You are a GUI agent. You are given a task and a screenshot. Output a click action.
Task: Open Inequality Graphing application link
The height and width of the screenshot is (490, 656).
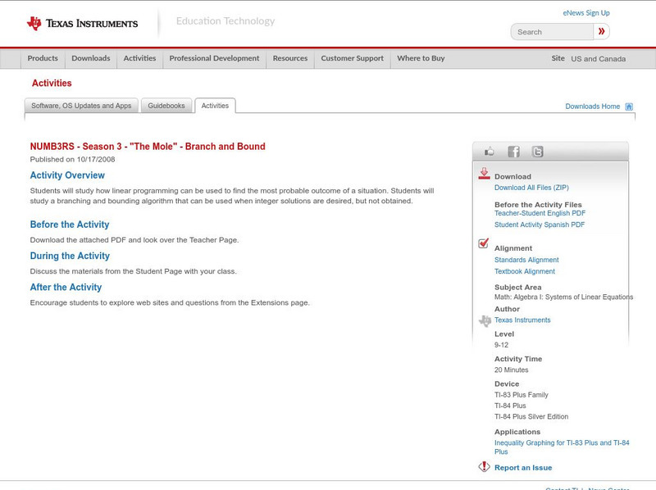[562, 442]
